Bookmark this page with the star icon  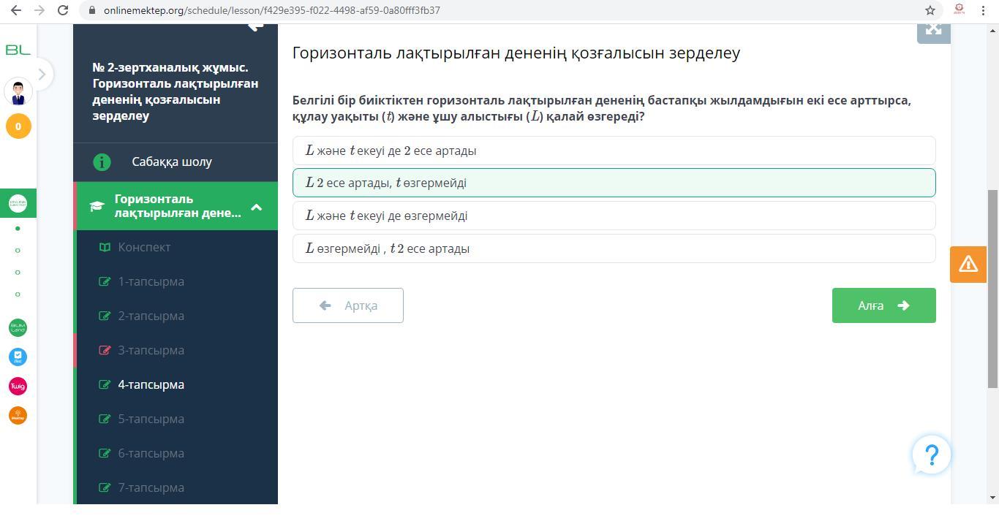point(930,10)
